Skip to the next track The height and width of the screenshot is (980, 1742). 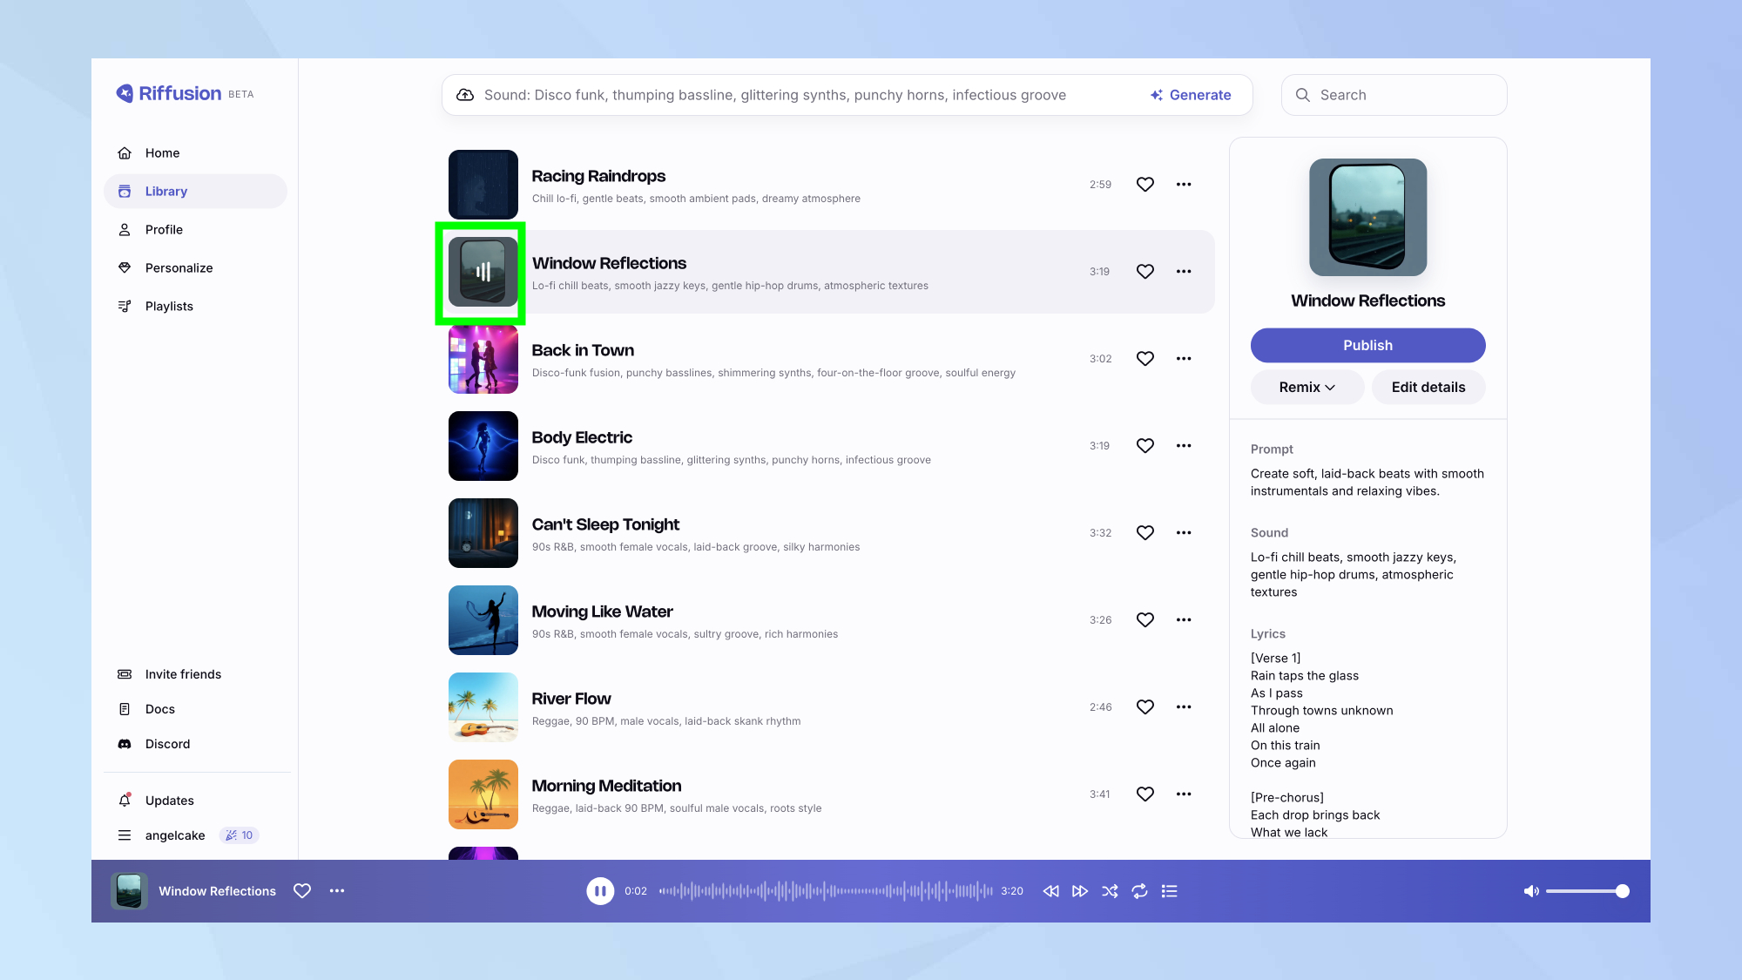pyautogui.click(x=1080, y=891)
